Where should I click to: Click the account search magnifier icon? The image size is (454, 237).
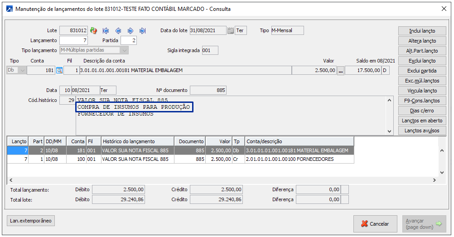[x=59, y=70]
